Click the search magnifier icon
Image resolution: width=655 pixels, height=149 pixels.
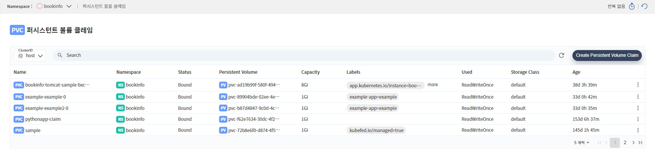tap(60, 55)
